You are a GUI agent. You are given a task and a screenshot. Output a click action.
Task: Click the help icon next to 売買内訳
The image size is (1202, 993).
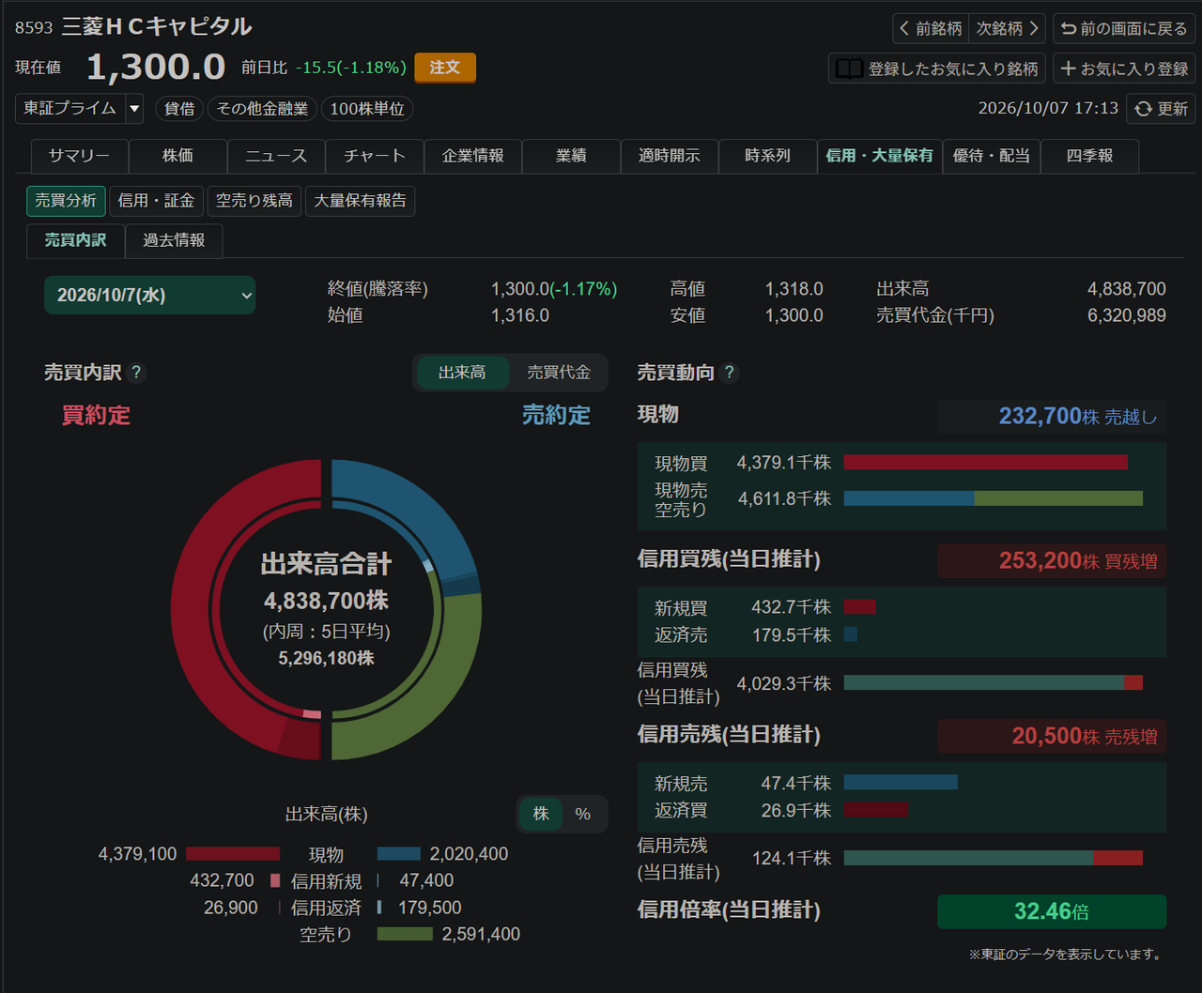click(x=136, y=373)
